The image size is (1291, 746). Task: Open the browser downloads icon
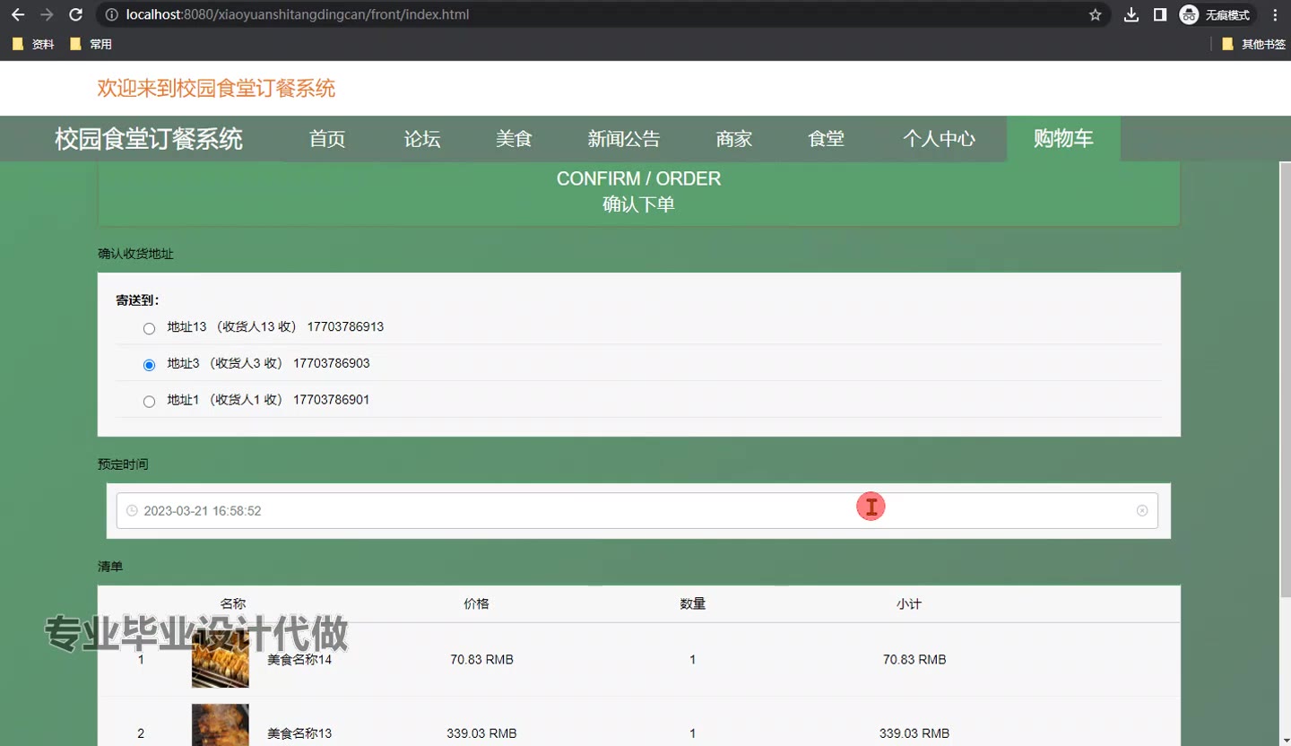pyautogui.click(x=1131, y=14)
